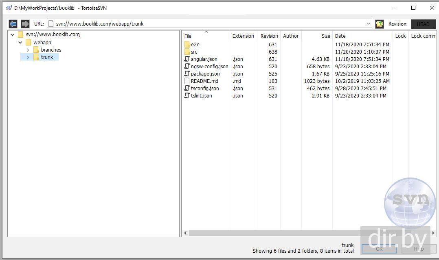
Task: Sort by the Revision column header
Action: pos(269,36)
